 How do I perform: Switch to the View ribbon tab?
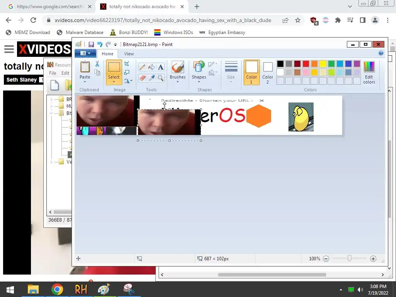tap(129, 54)
